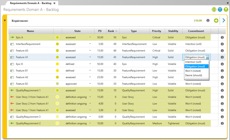Open State dropdown for Epic B row

coord(90,64)
